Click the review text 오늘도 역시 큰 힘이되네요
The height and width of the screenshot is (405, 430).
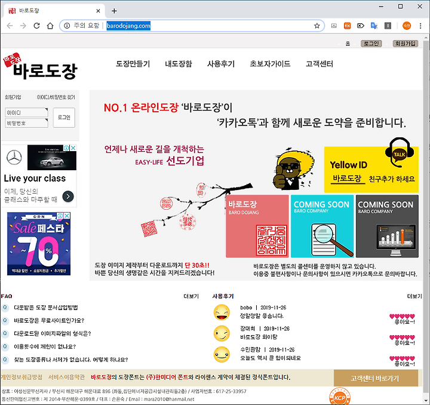point(271,358)
